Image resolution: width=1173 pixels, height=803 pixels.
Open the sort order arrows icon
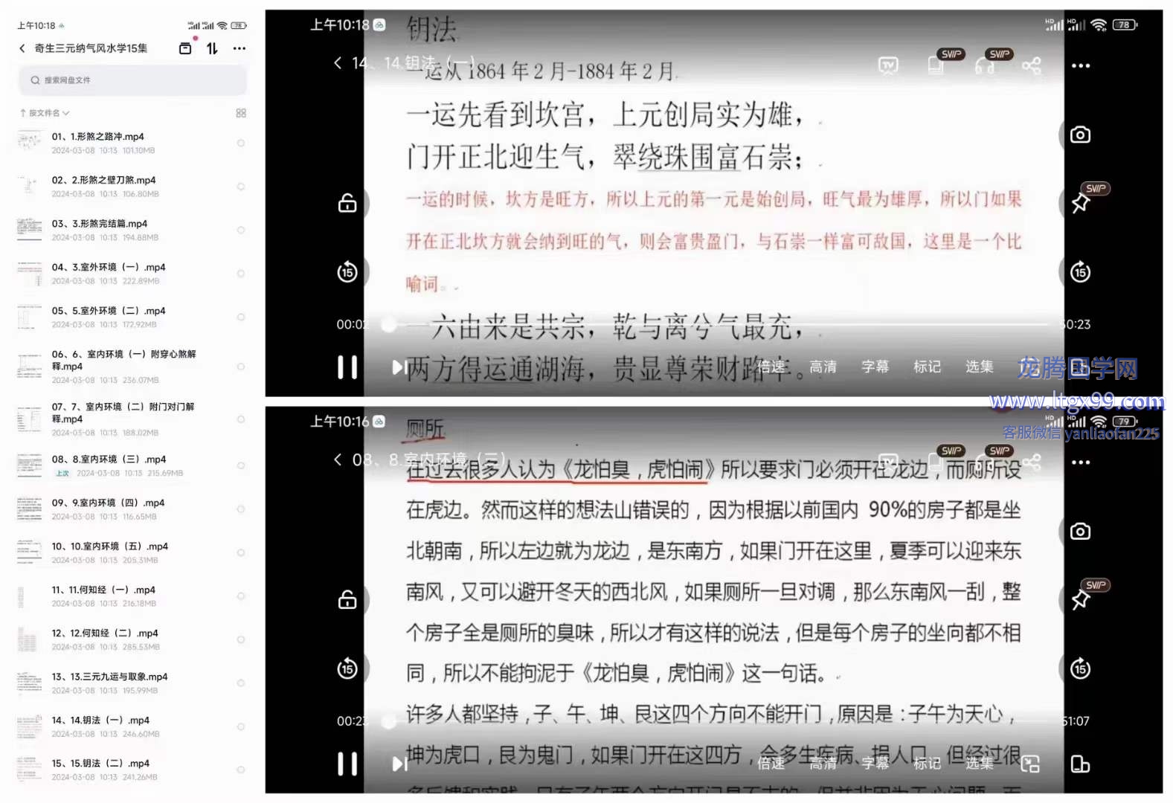212,48
